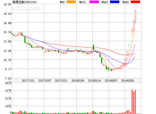This screenshot has height=114, width=156.
Task: Click the 18.43 price axis label
Action: (x=7, y=14)
